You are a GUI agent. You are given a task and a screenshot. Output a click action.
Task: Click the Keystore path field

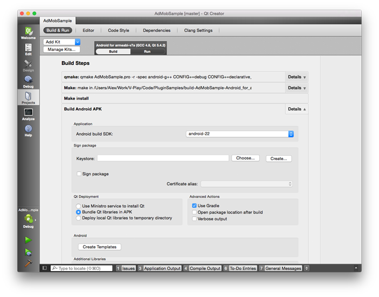coord(163,159)
